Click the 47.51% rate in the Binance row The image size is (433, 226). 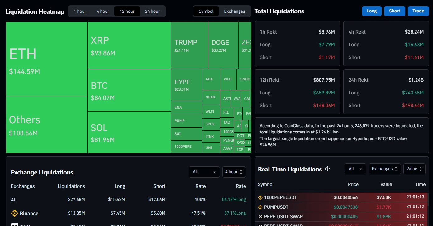[x=199, y=213]
